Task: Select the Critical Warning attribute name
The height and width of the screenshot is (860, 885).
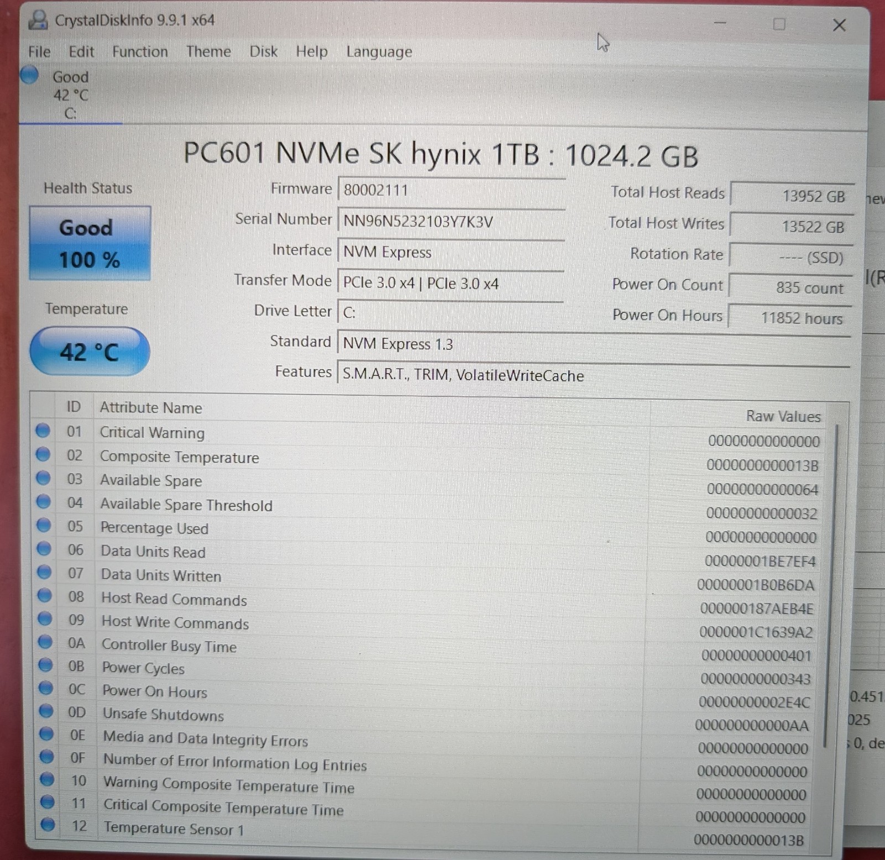Action: [152, 433]
